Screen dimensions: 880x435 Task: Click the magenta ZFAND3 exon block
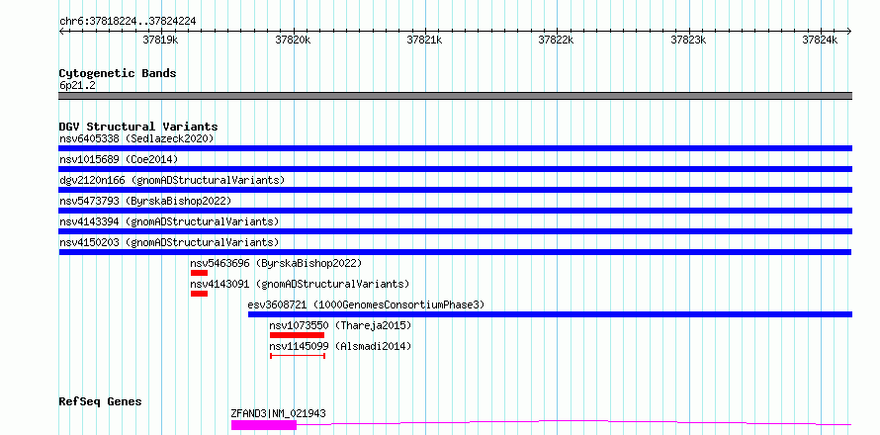(x=264, y=425)
